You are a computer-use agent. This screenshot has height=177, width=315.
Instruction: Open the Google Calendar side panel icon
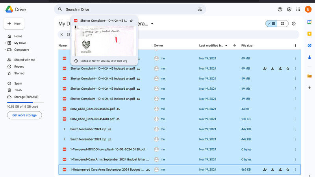pyautogui.click(x=309, y=23)
